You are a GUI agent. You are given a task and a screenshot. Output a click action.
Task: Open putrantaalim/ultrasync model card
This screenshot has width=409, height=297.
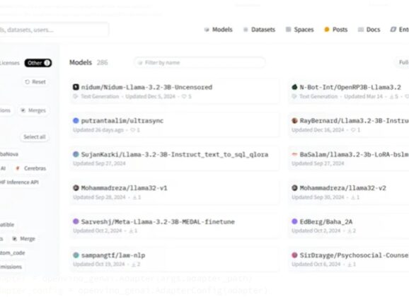(175, 125)
